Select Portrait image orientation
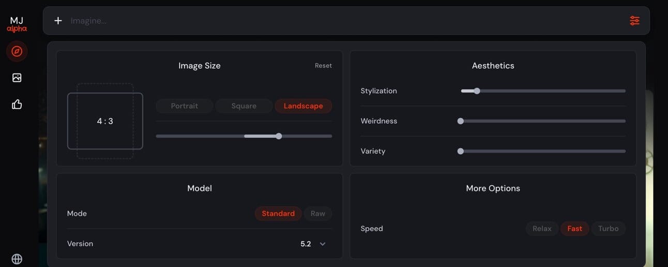The image size is (668, 267). point(185,106)
